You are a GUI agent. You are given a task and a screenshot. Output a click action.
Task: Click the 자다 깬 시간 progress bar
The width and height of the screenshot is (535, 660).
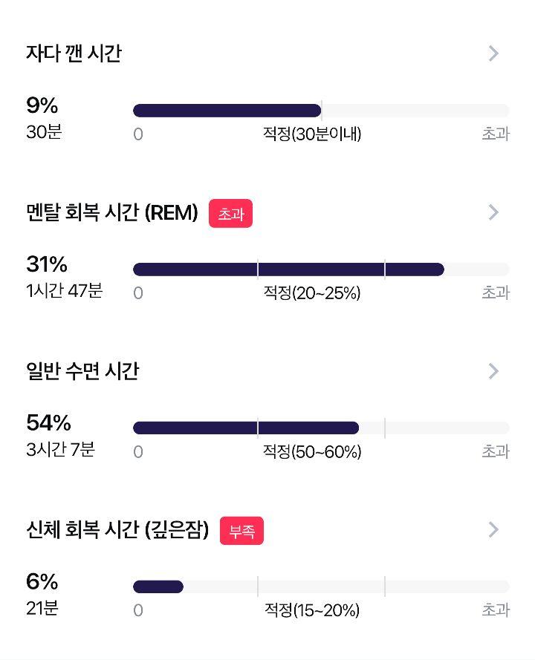coord(321,111)
